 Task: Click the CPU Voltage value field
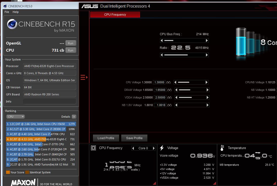pyautogui.click(x=159, y=82)
